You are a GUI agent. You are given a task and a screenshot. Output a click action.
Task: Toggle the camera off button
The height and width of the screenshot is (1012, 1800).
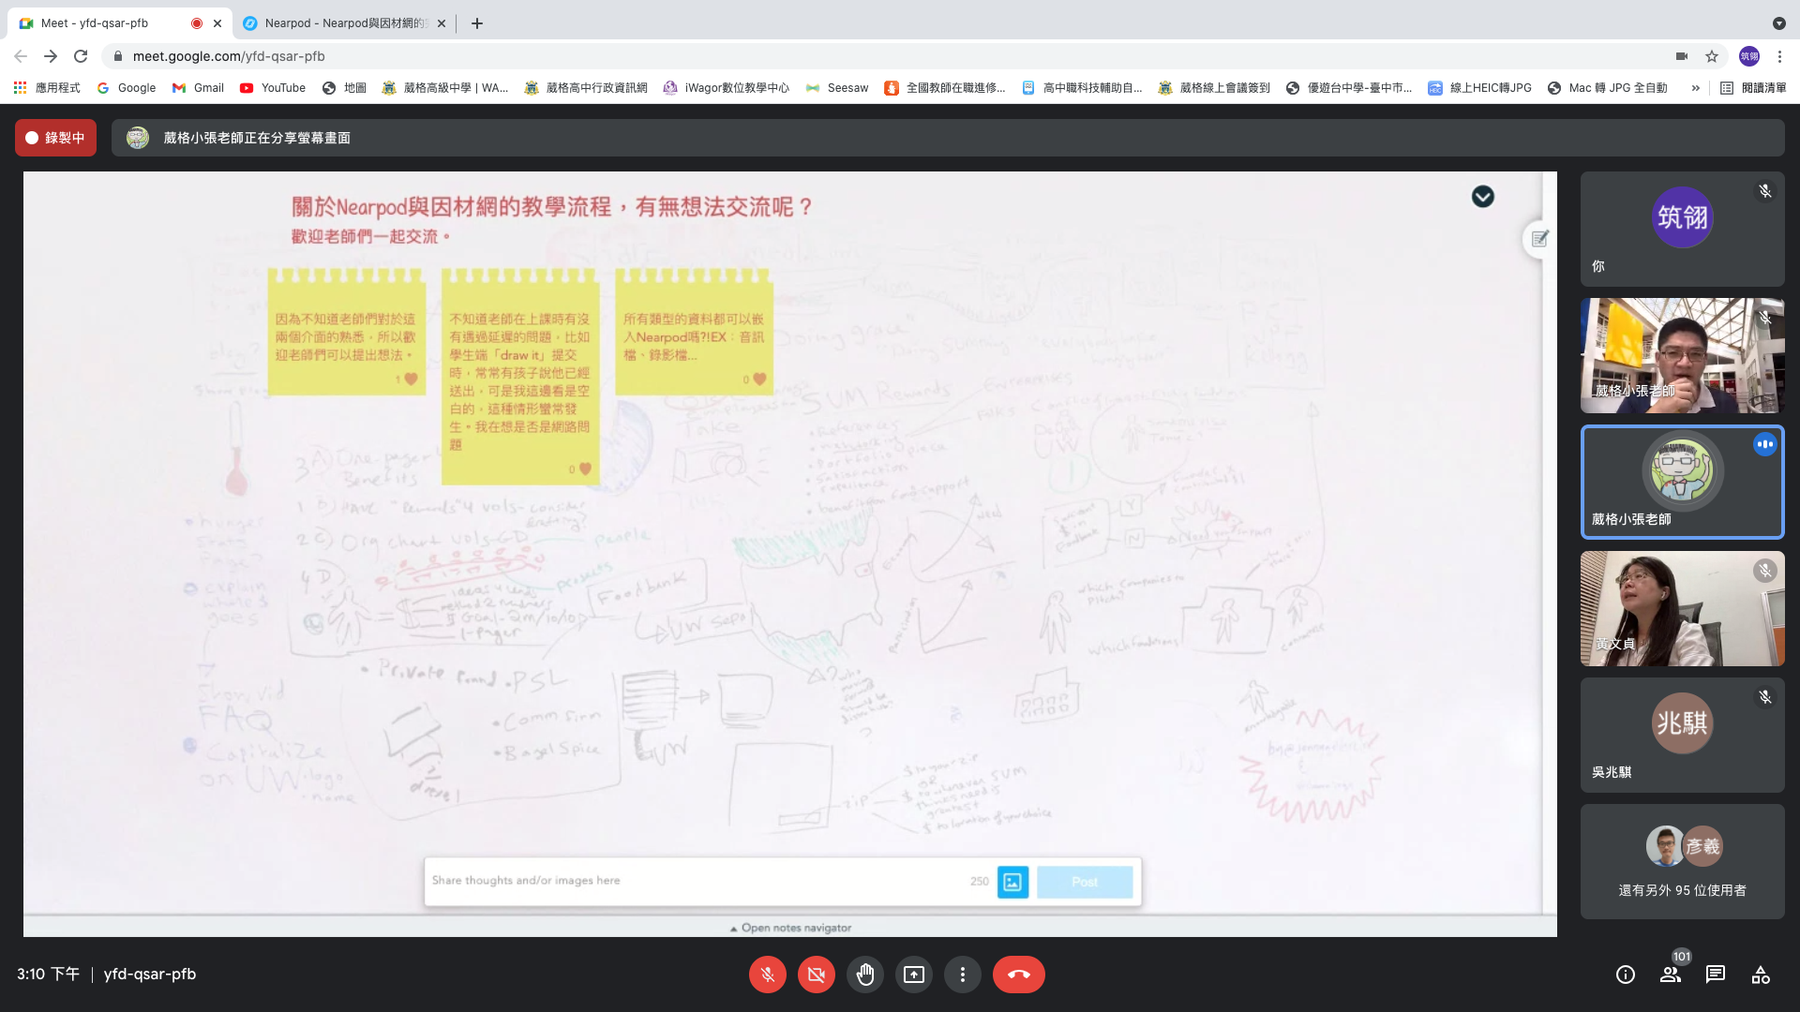click(816, 975)
